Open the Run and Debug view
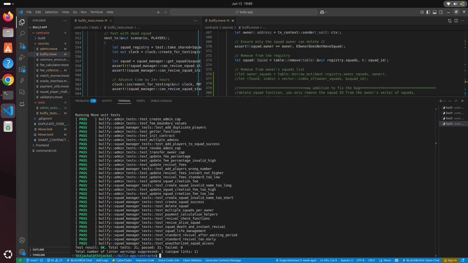Image resolution: width=468 pixels, height=263 pixels. click(22, 58)
